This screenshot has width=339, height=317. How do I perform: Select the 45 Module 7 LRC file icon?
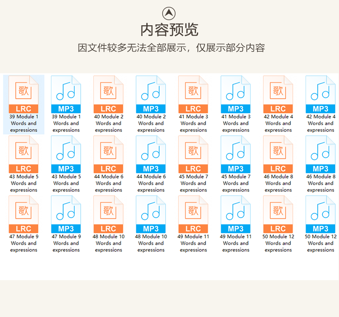pos(193,154)
